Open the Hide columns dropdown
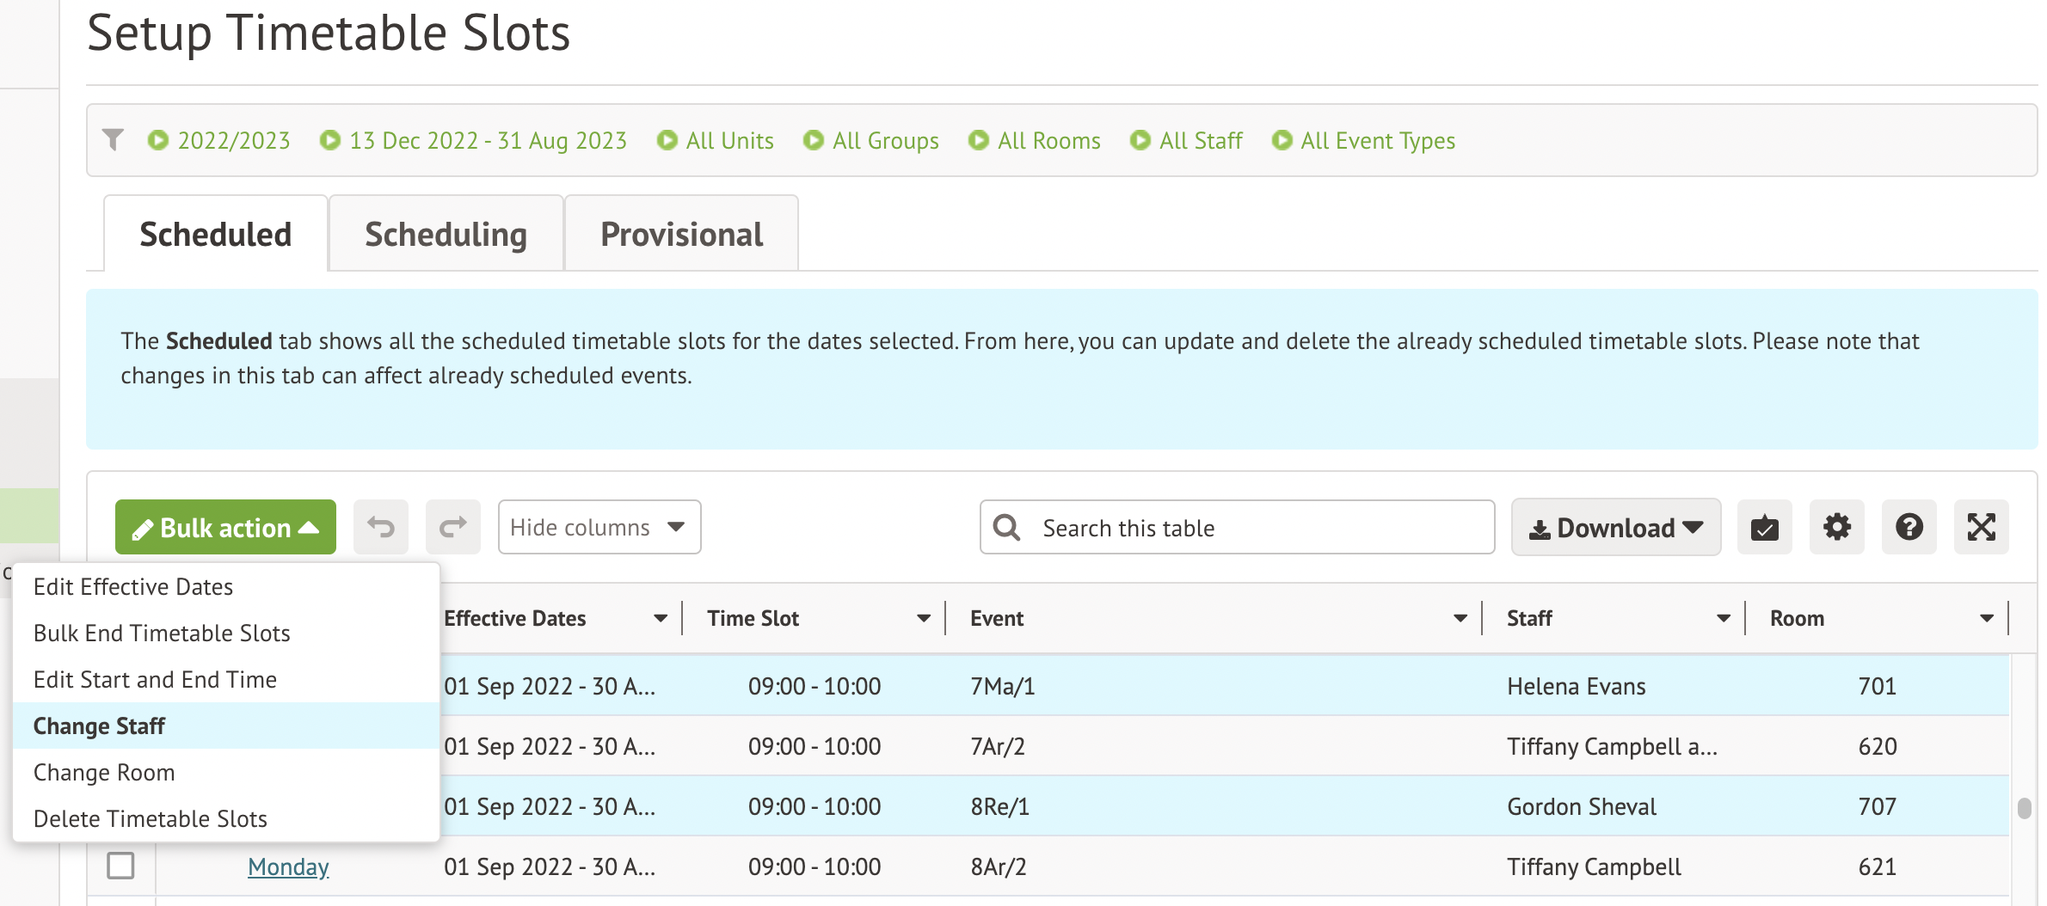The image size is (2047, 906). pos(599,527)
